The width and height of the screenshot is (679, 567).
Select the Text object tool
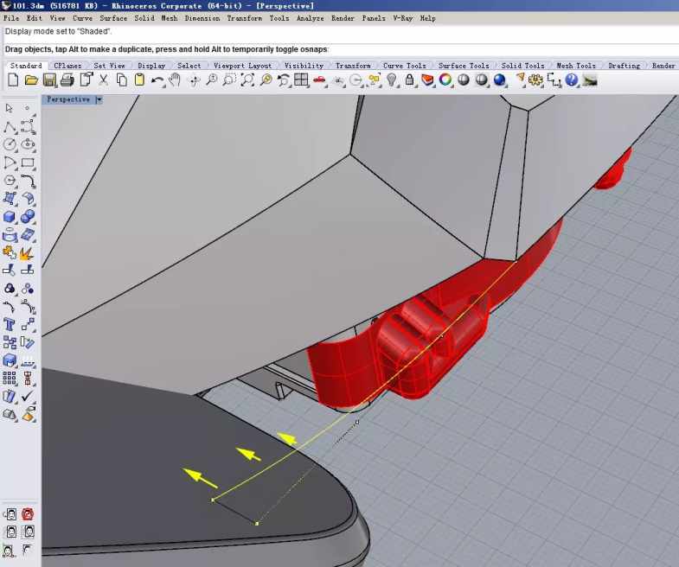point(10,324)
